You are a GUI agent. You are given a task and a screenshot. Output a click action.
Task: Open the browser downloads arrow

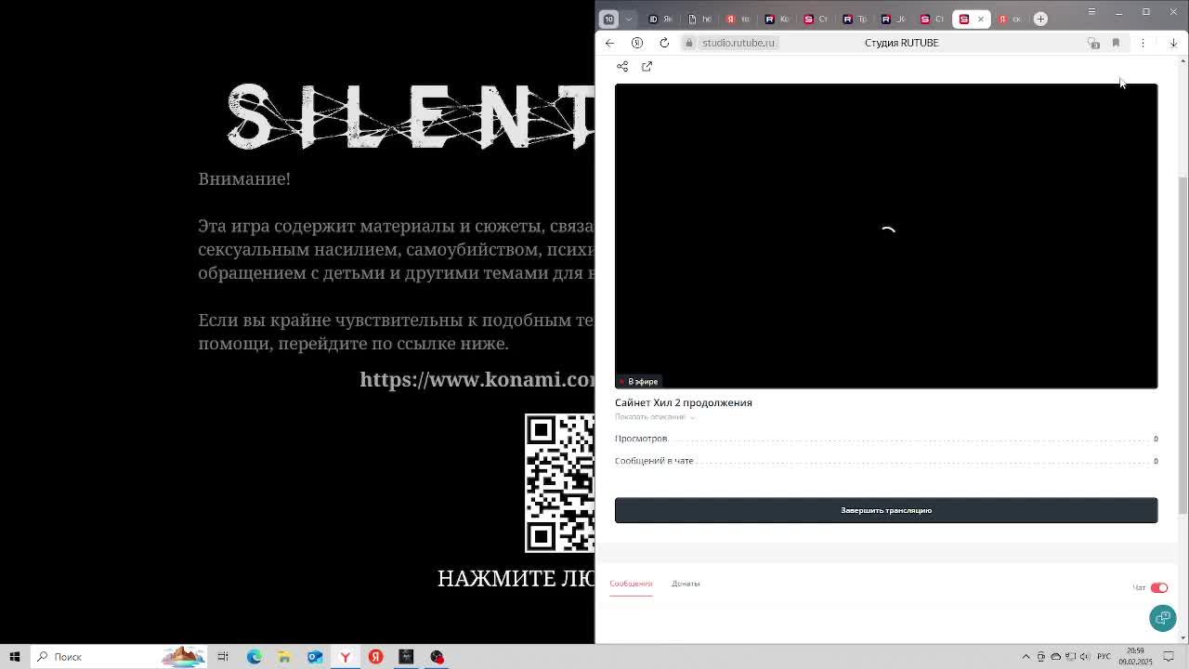click(1173, 43)
